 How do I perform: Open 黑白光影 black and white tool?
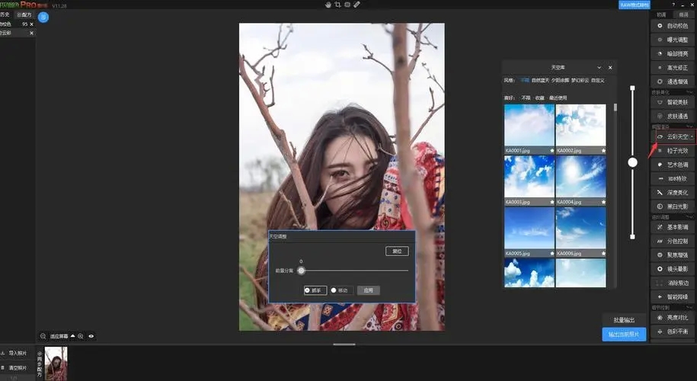672,207
